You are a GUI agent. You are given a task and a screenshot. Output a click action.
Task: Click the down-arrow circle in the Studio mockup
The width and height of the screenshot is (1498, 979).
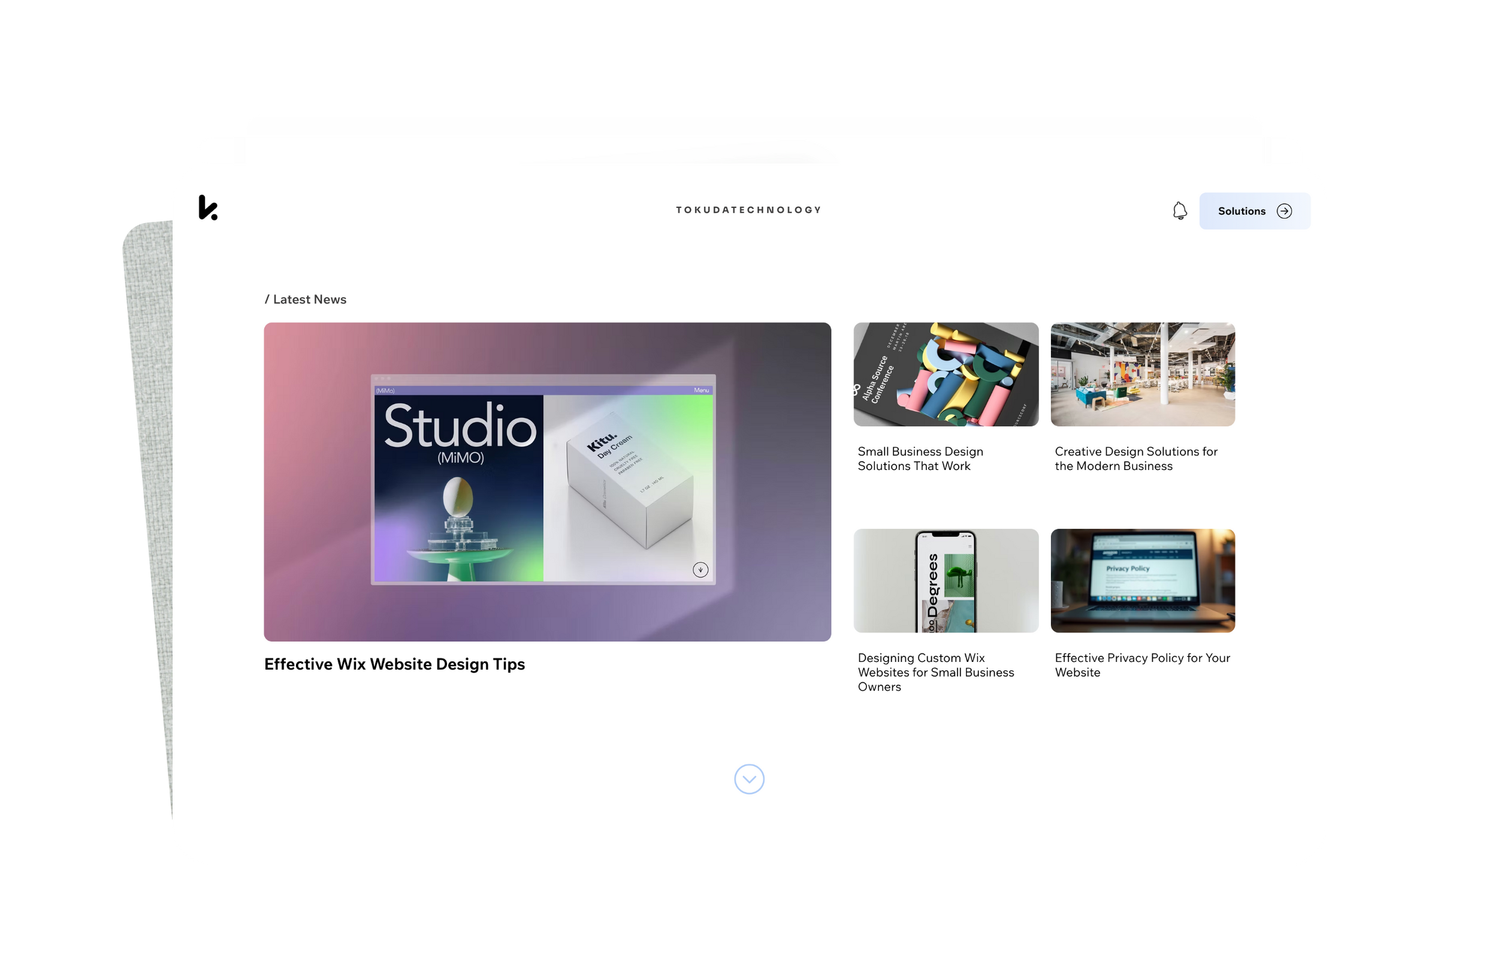click(x=700, y=570)
